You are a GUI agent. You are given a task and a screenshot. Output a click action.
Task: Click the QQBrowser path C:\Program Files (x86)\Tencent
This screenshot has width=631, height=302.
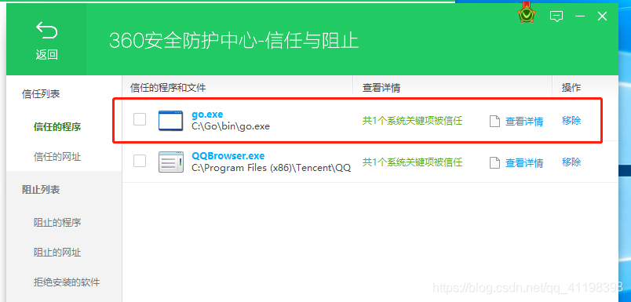click(x=272, y=168)
